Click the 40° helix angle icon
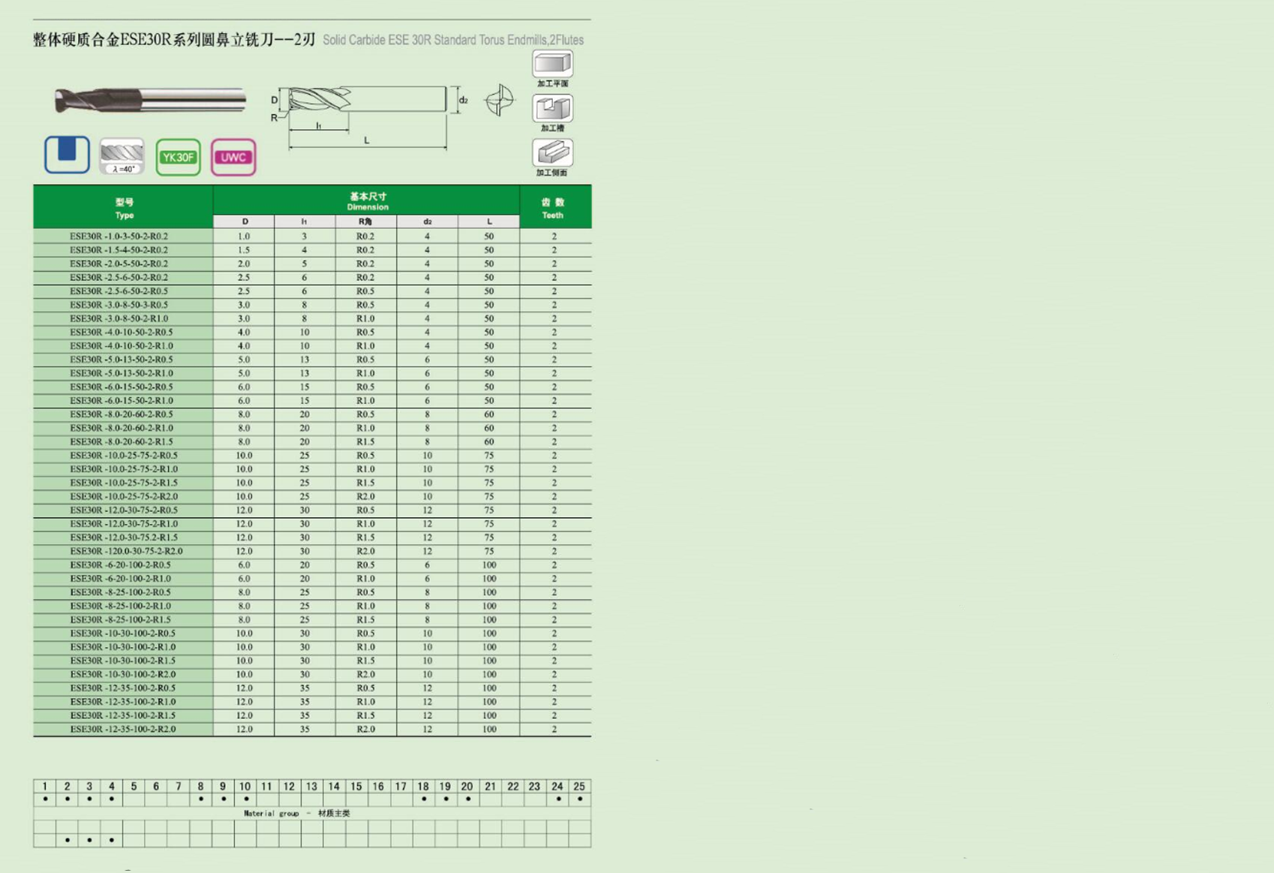Viewport: 1274px width, 873px height. click(122, 156)
